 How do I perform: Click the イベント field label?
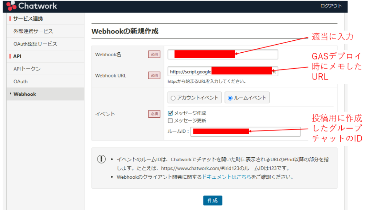point(105,114)
